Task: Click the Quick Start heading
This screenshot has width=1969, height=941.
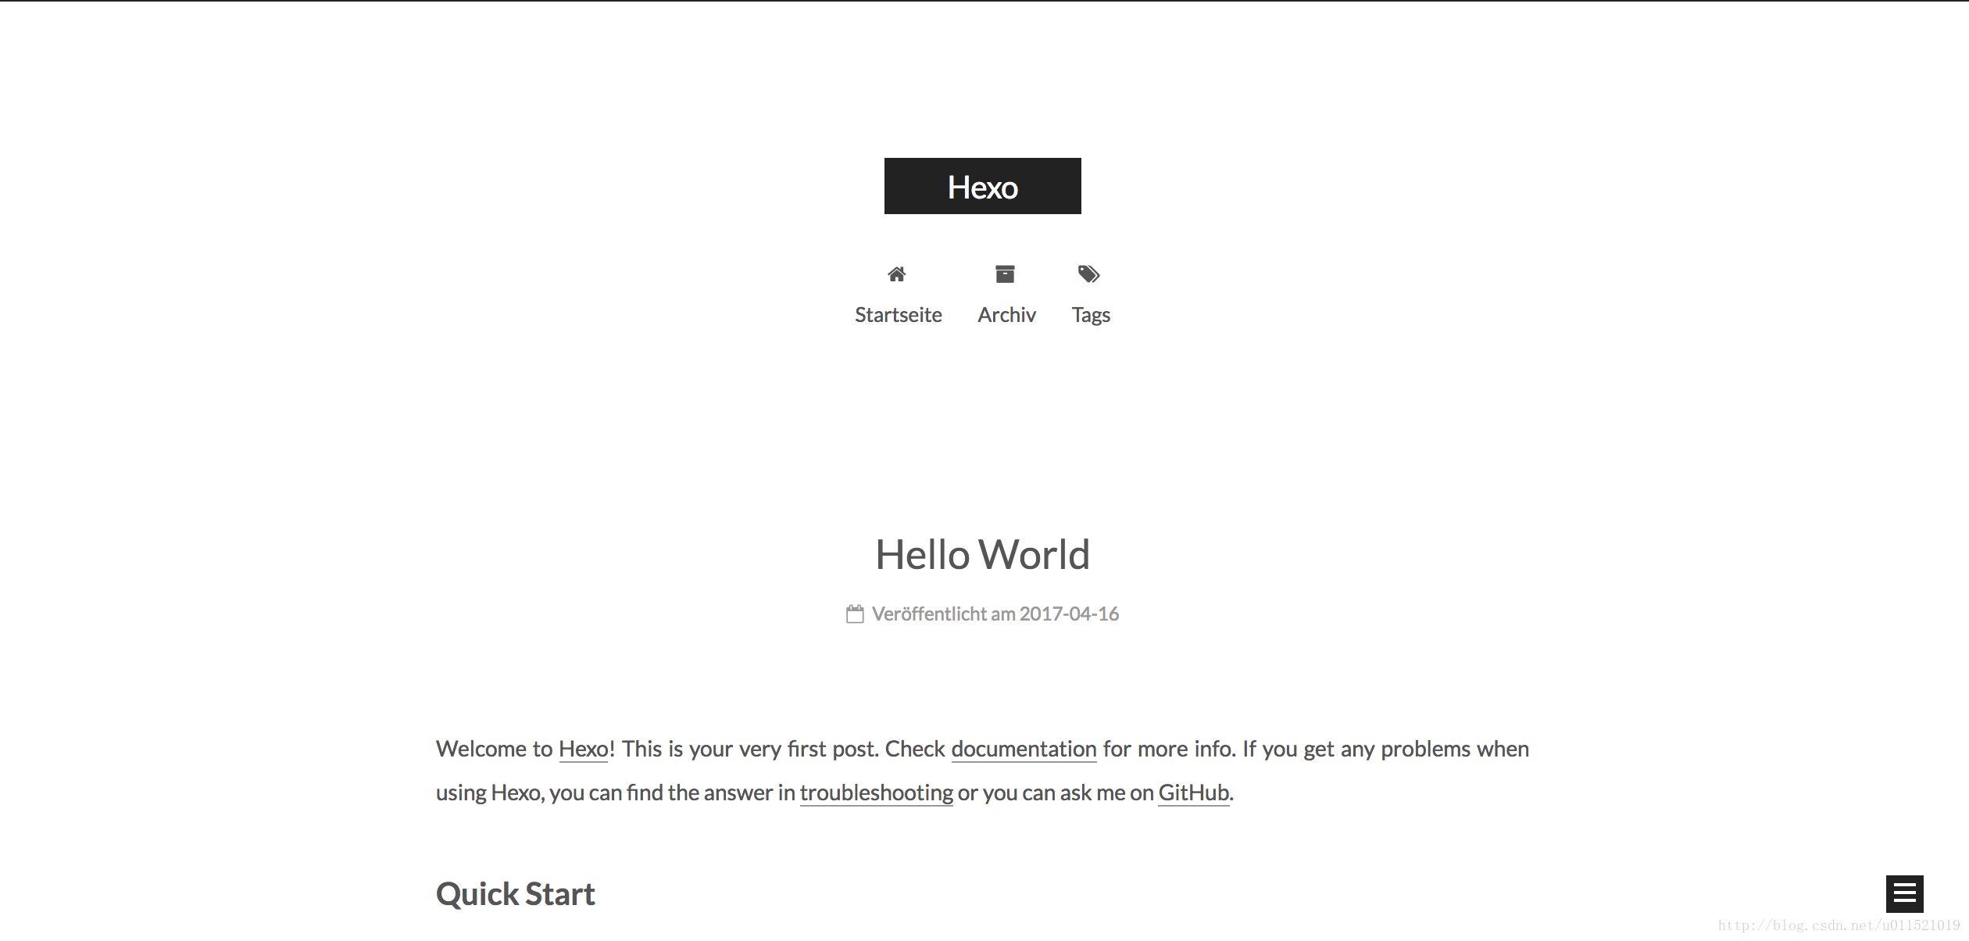Action: (x=516, y=894)
